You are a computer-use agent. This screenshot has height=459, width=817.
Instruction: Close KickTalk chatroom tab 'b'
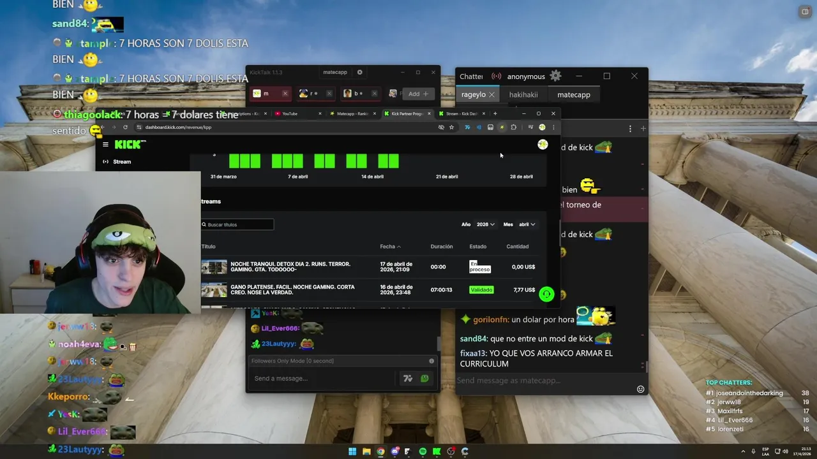pos(374,94)
